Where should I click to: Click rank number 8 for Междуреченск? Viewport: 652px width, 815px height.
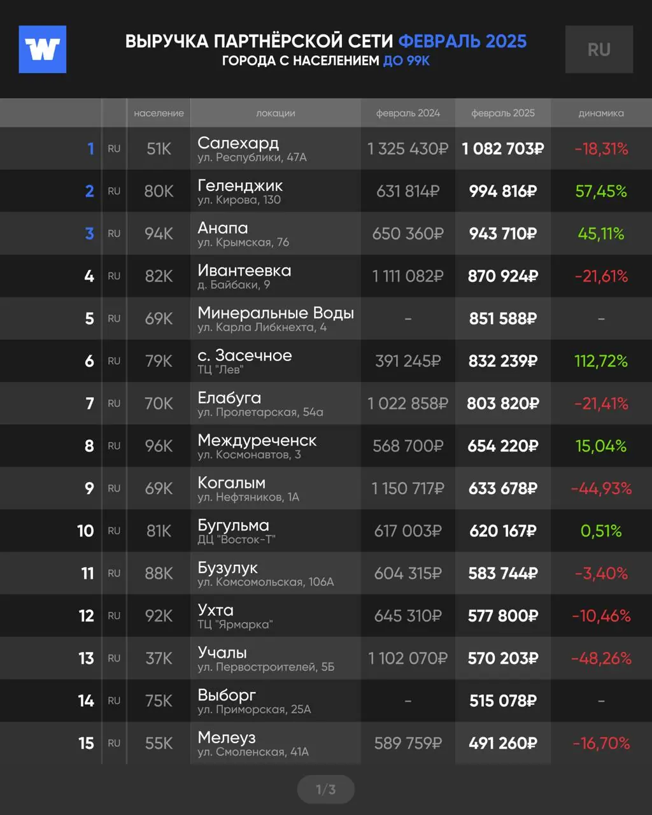[x=89, y=446]
